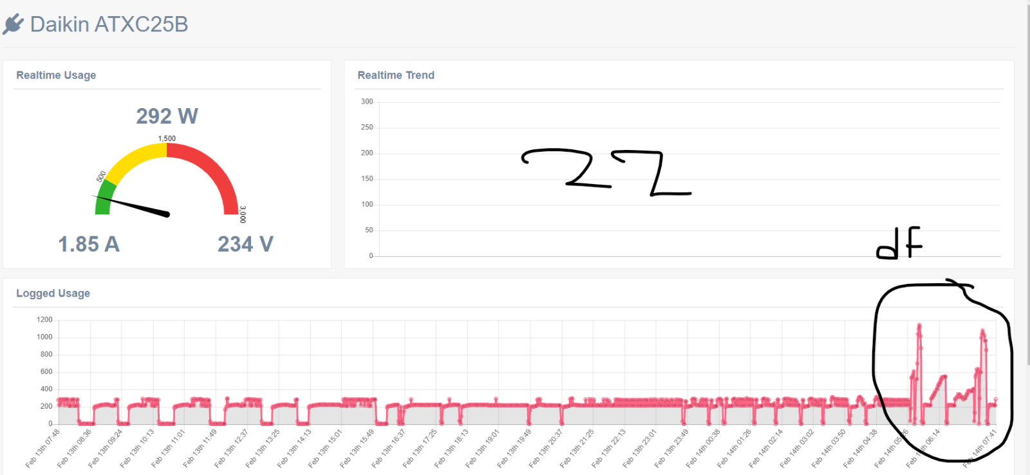Image resolution: width=1030 pixels, height=475 pixels.
Task: Click the Feb 13th 08:36 time label
Action: (74, 449)
